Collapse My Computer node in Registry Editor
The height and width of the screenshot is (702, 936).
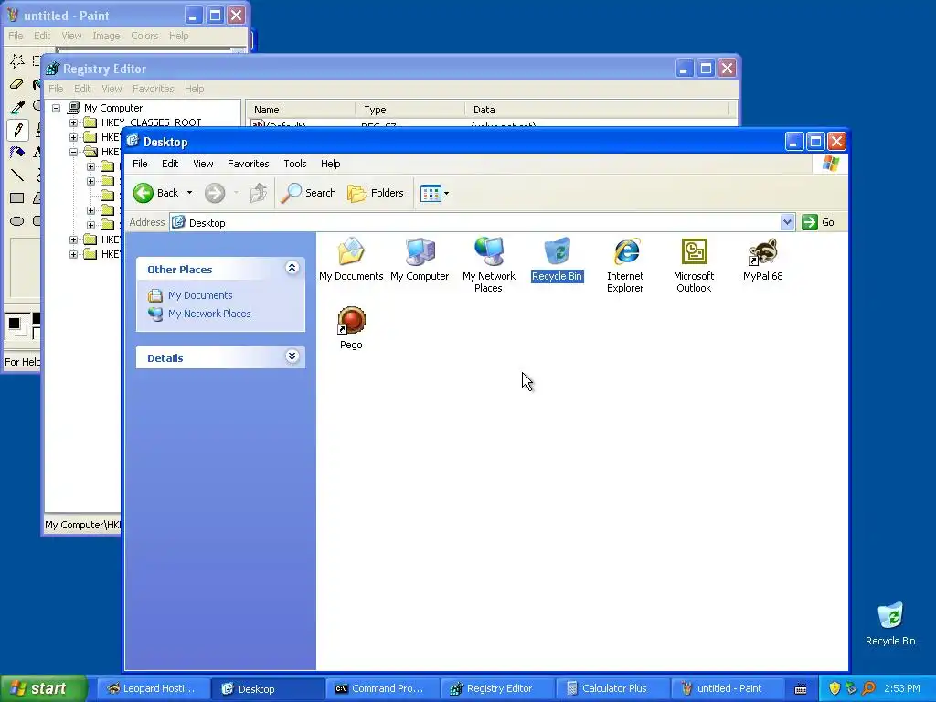[x=56, y=108]
